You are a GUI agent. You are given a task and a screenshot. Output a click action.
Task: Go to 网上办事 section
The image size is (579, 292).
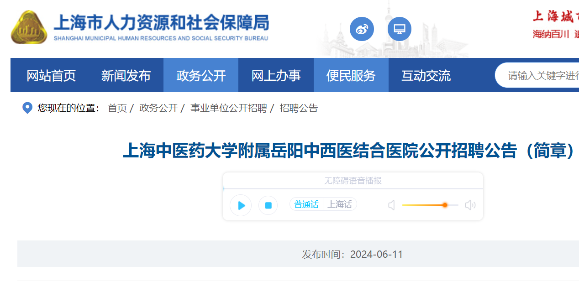click(x=276, y=75)
